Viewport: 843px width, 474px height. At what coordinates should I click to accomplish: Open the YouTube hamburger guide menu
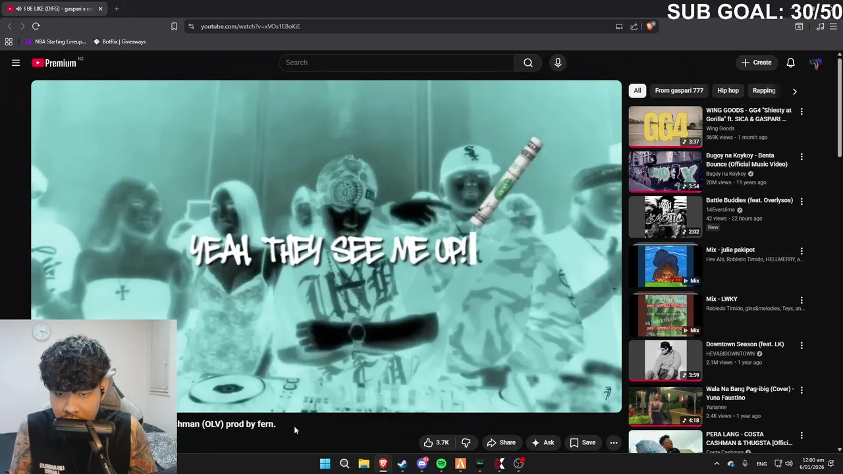[x=16, y=63]
